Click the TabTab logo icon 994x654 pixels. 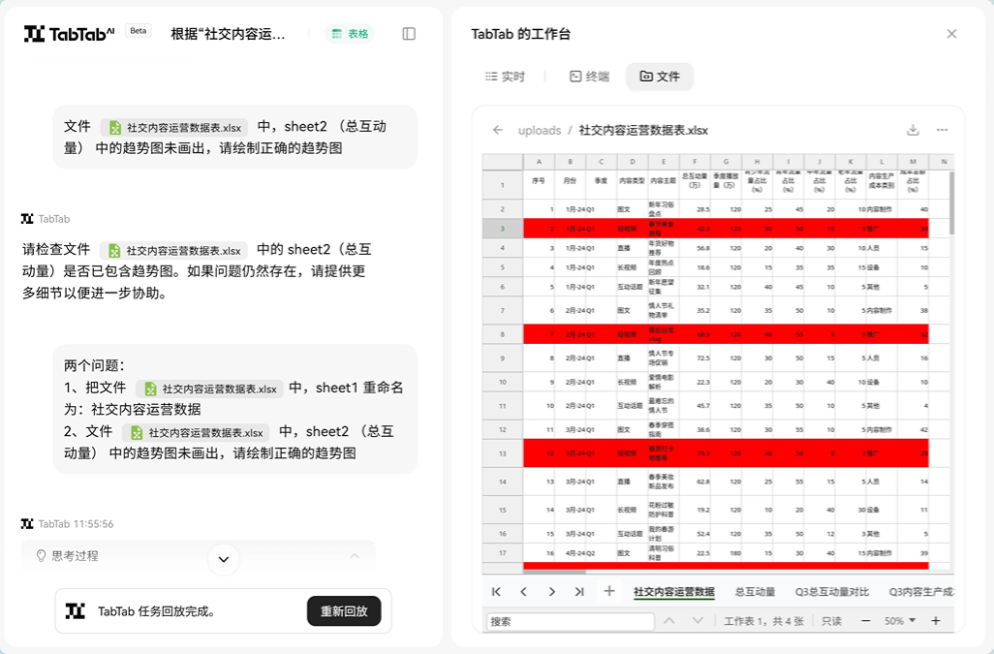pos(36,32)
